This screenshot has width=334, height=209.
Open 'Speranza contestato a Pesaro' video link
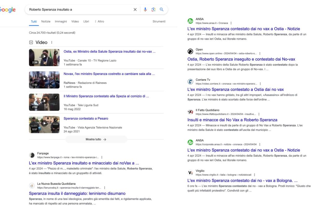coord(86,119)
